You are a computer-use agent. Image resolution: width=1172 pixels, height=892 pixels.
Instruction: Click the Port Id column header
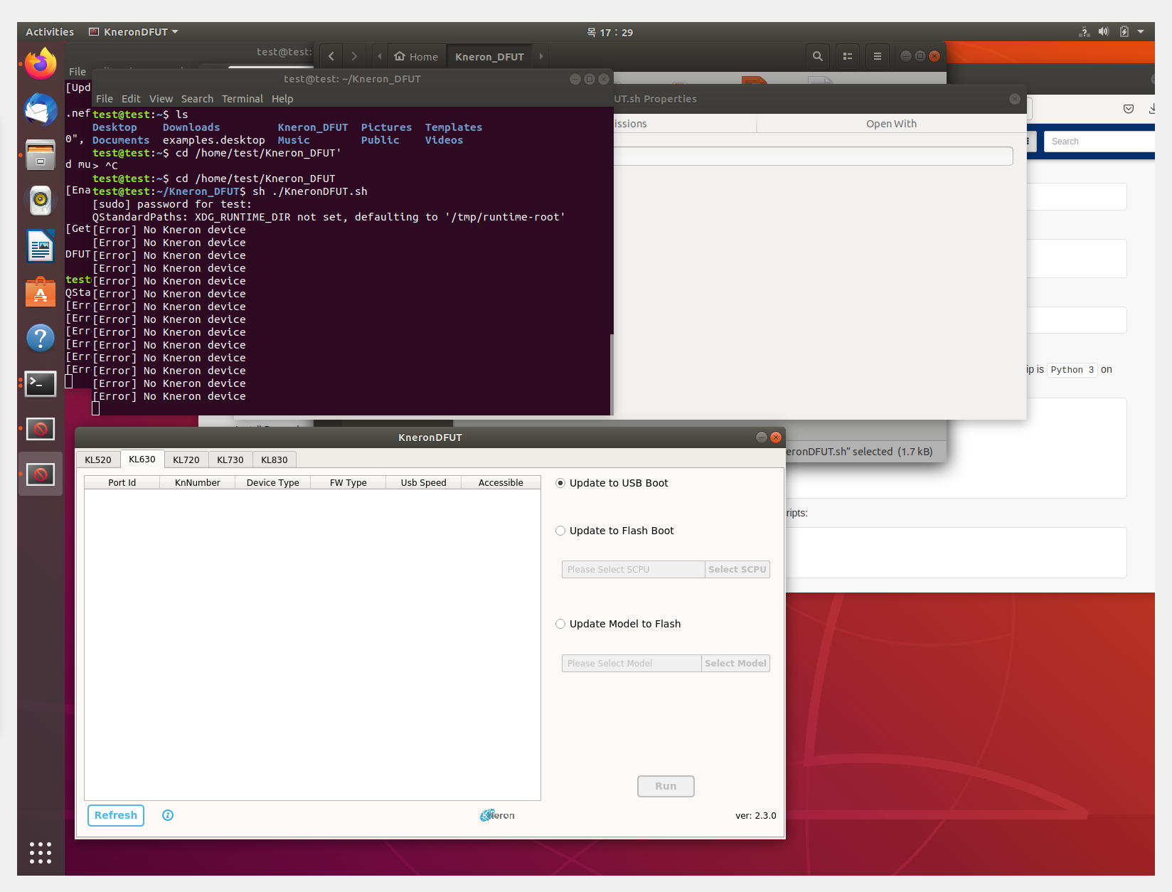pos(122,482)
